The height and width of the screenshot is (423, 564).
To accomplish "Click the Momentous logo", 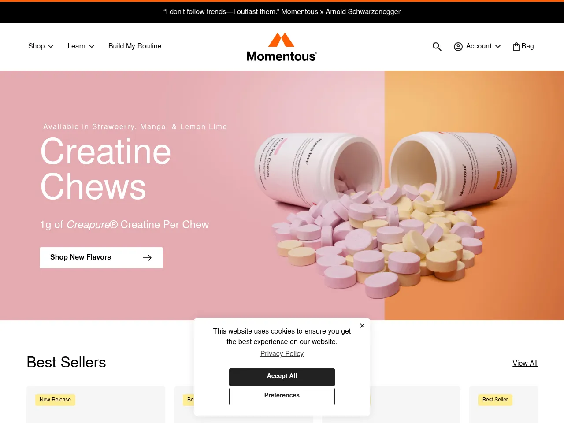I will pyautogui.click(x=282, y=47).
